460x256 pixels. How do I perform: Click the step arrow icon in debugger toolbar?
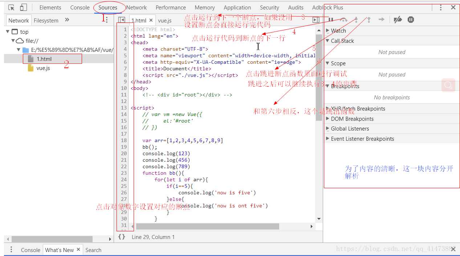(x=381, y=20)
